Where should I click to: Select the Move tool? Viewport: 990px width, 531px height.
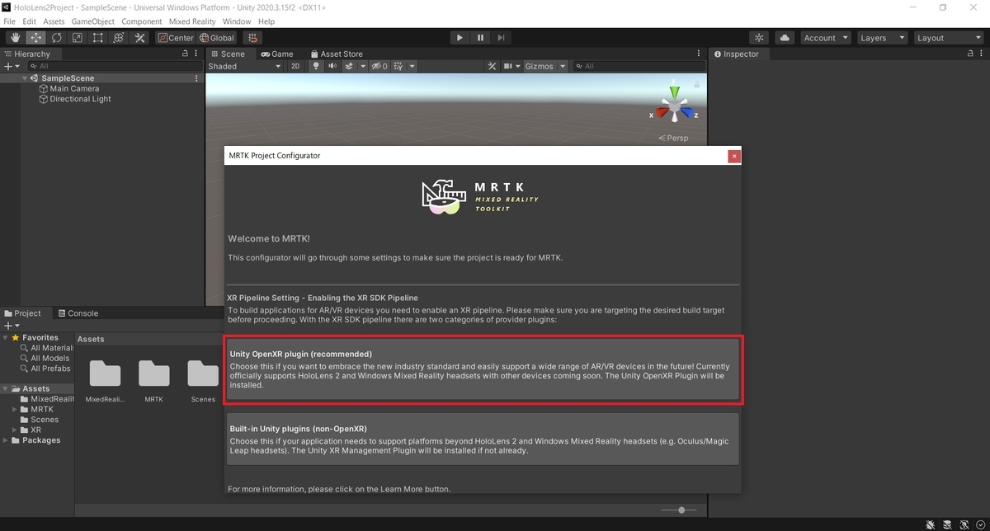point(35,37)
